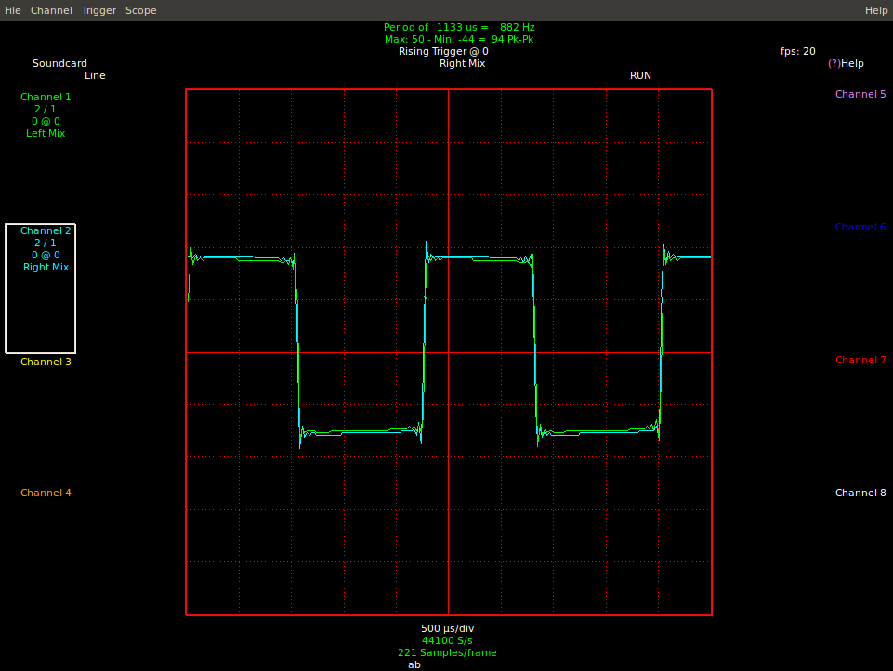893x671 pixels.
Task: Click the Line input label
Action: point(95,75)
